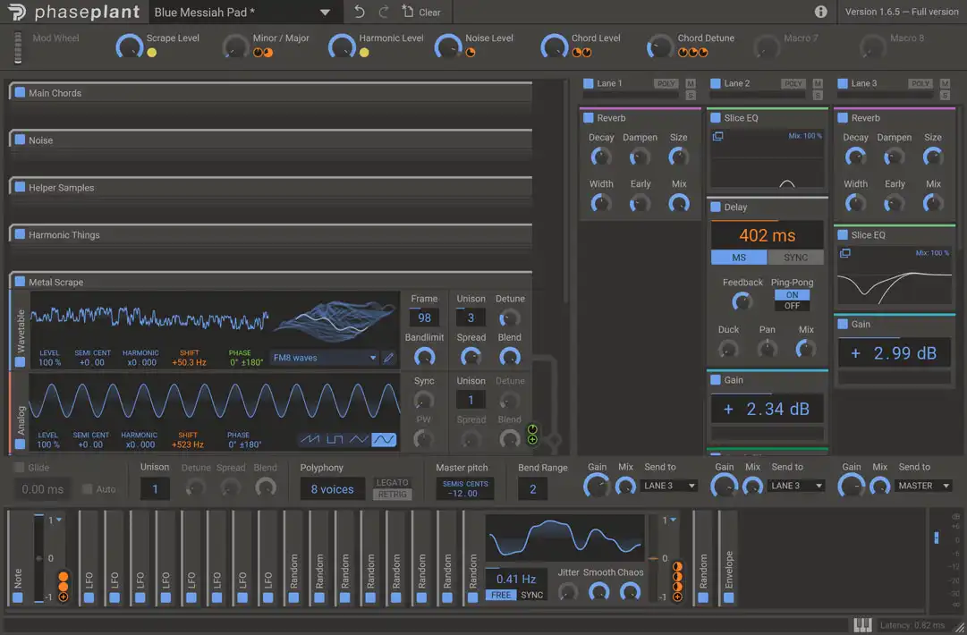Open the info icon in header
967x635 pixels.
coord(820,12)
